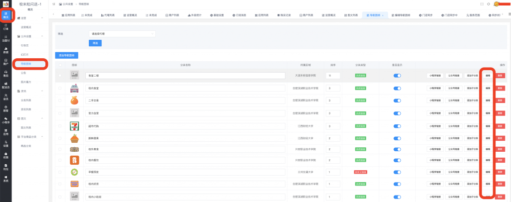Click the 排序 input field for 食堂二楼
The image size is (511, 202).
(333, 76)
